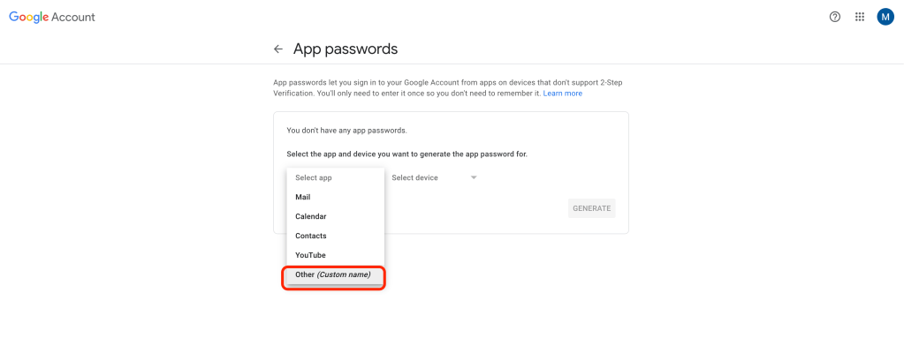Follow the Learn more link
Viewport: 904px width, 353px height.
(563, 94)
